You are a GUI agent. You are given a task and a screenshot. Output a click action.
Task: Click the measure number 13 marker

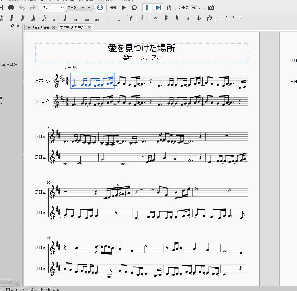48,238
